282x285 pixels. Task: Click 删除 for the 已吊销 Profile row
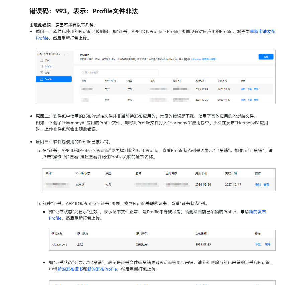coord(258,185)
